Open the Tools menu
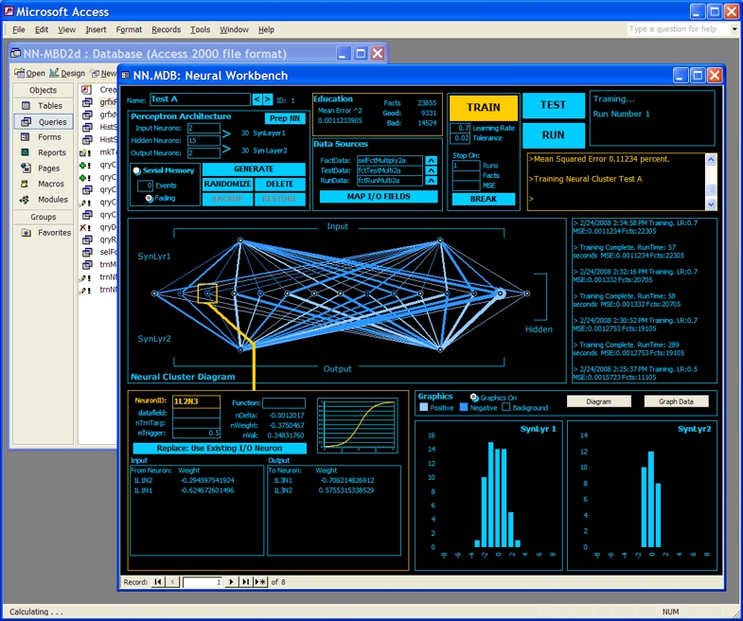 200,29
